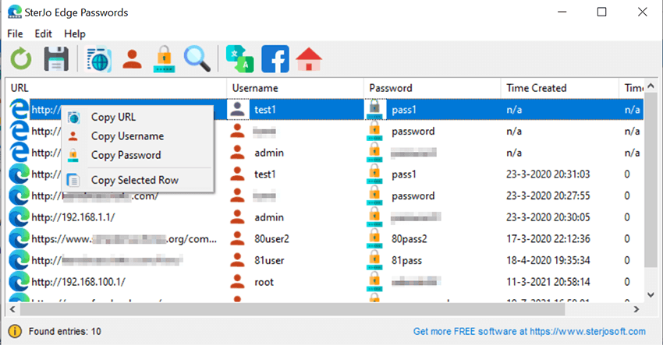
Task: Click the magnifying glass Search icon
Action: pos(197,58)
